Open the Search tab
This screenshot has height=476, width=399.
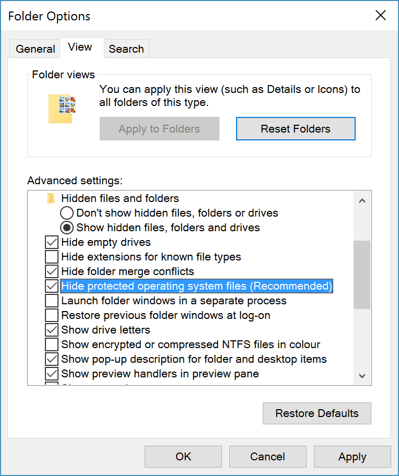pos(126,49)
